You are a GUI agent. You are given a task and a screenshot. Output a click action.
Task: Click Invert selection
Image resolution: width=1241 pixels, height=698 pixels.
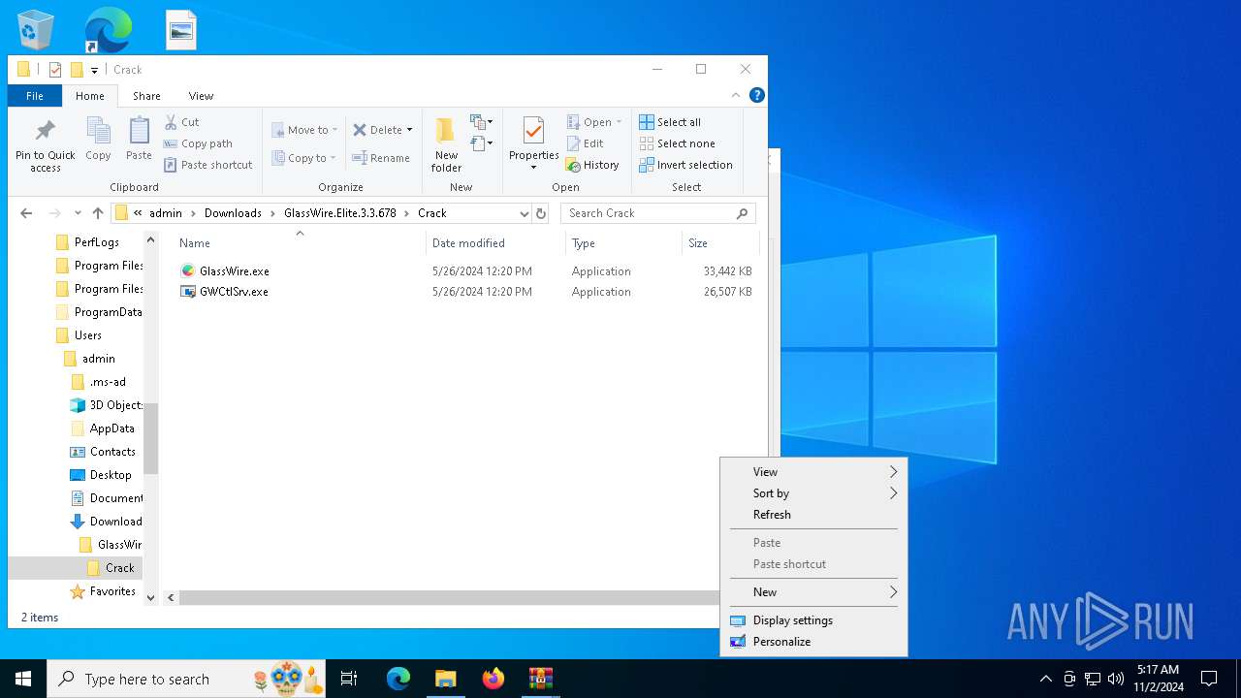pyautogui.click(x=685, y=165)
